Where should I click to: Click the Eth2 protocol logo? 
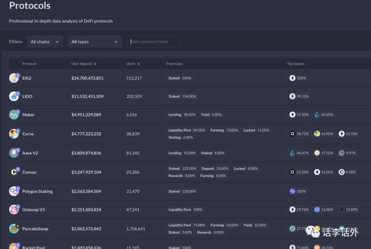click(14, 78)
